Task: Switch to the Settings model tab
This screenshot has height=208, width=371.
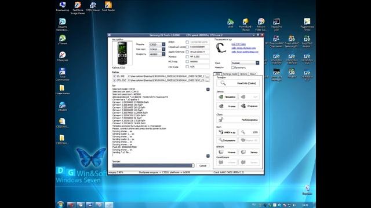Action: click(230, 74)
